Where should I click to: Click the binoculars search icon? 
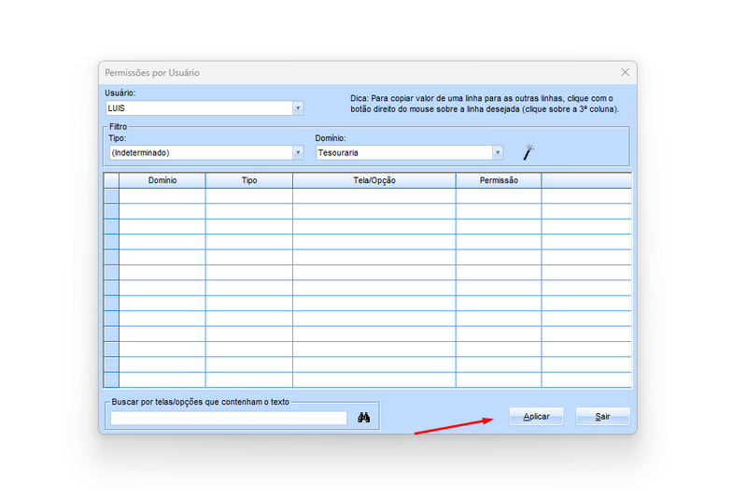click(x=364, y=418)
